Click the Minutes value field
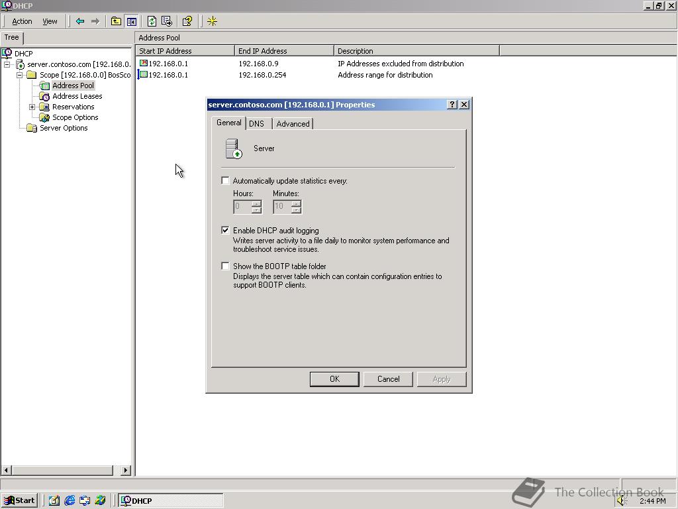 [x=282, y=207]
